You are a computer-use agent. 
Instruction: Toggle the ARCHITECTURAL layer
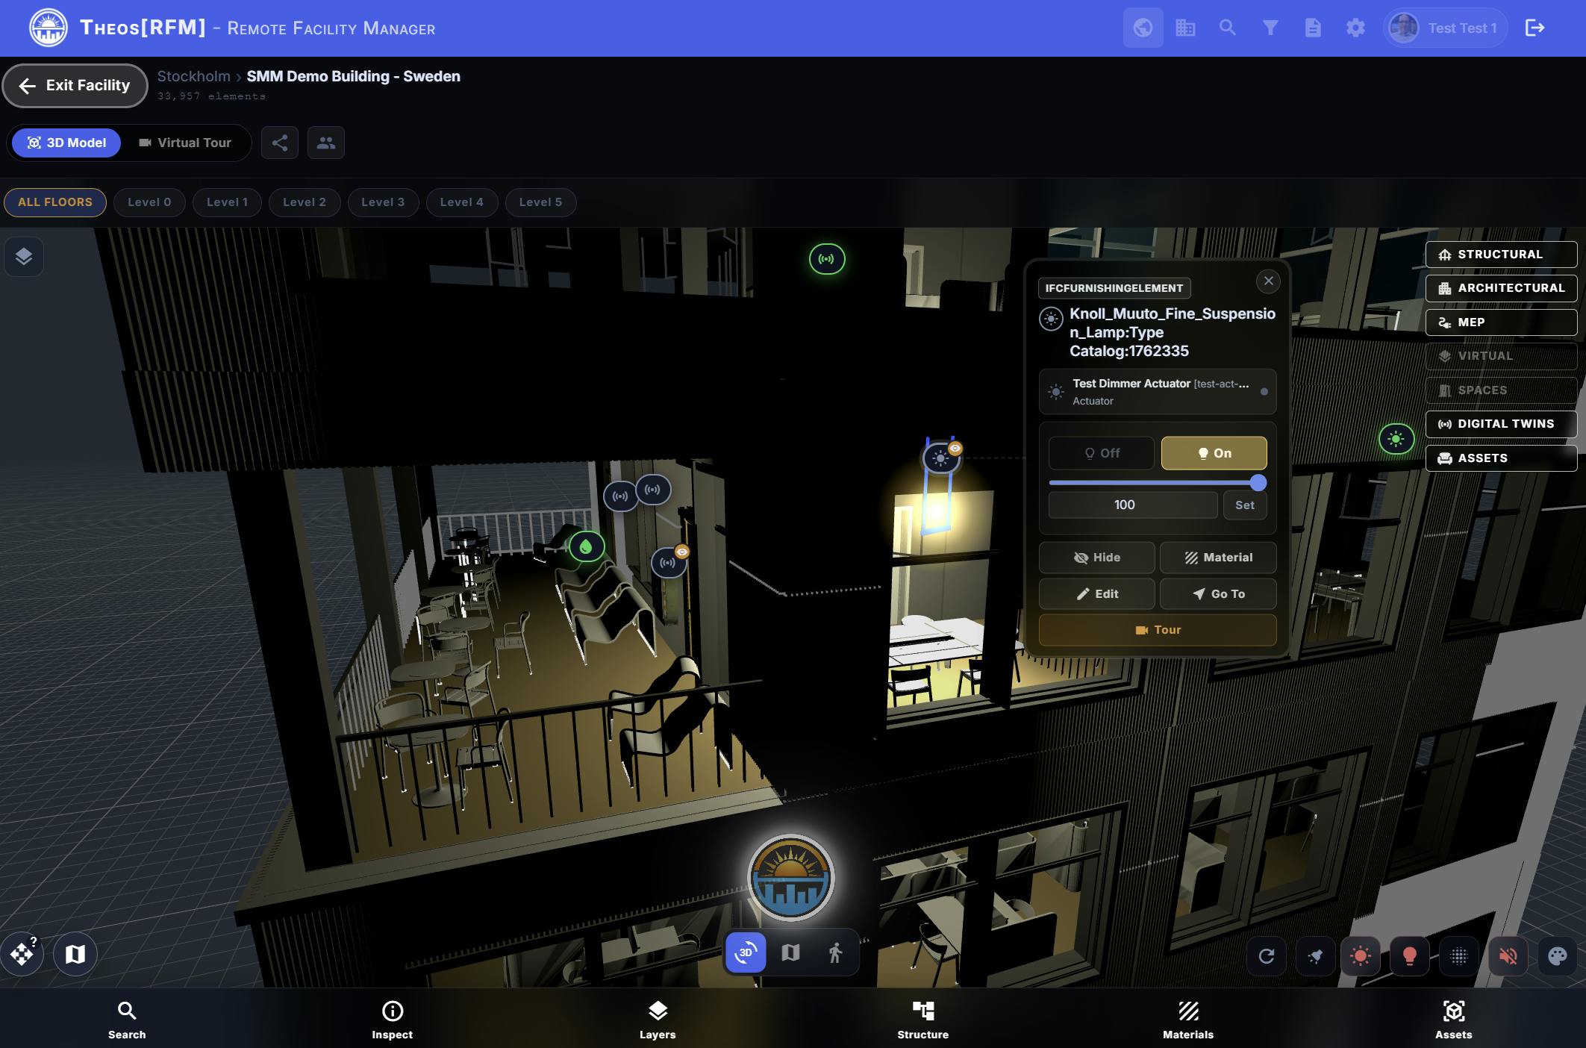pos(1501,288)
